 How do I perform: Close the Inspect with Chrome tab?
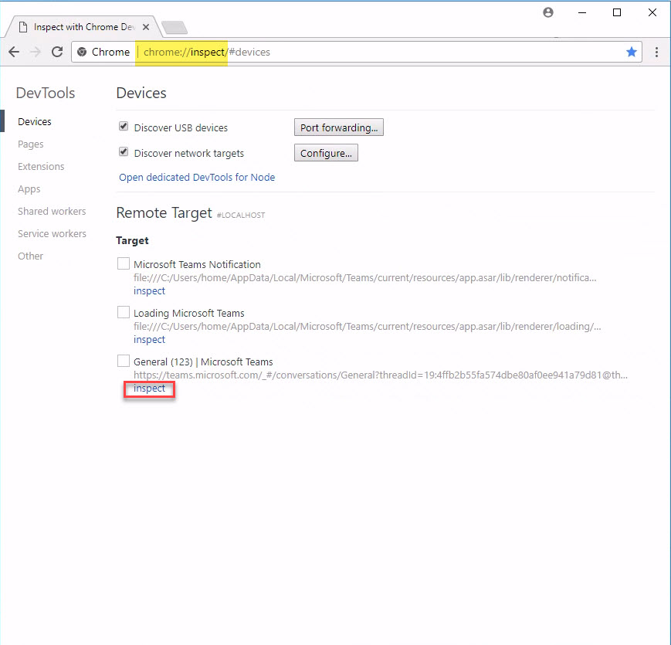tap(146, 27)
